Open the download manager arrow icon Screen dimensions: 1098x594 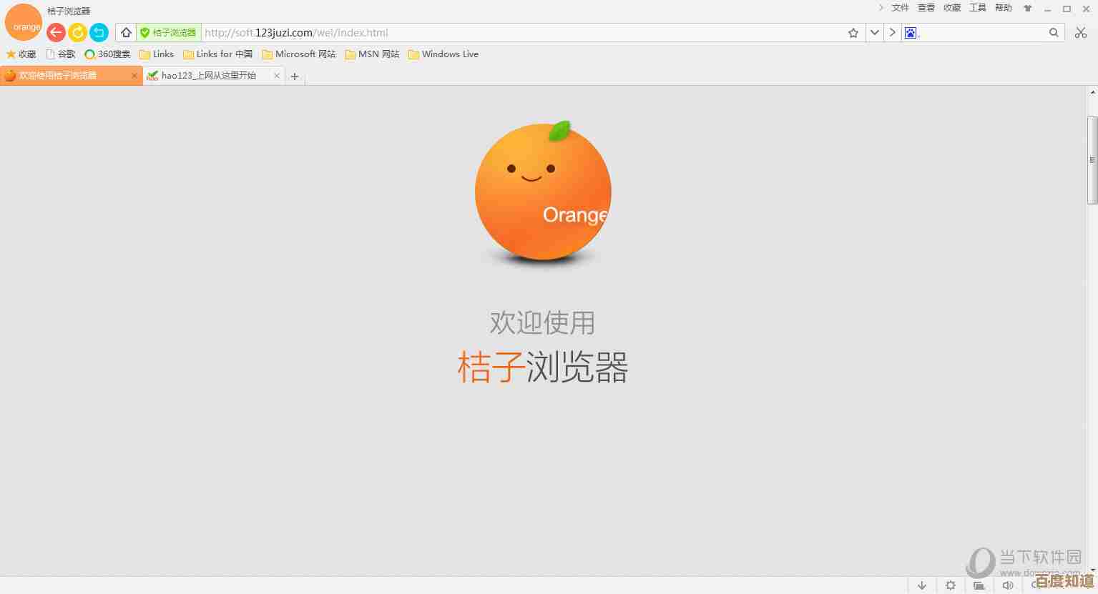[x=922, y=585]
